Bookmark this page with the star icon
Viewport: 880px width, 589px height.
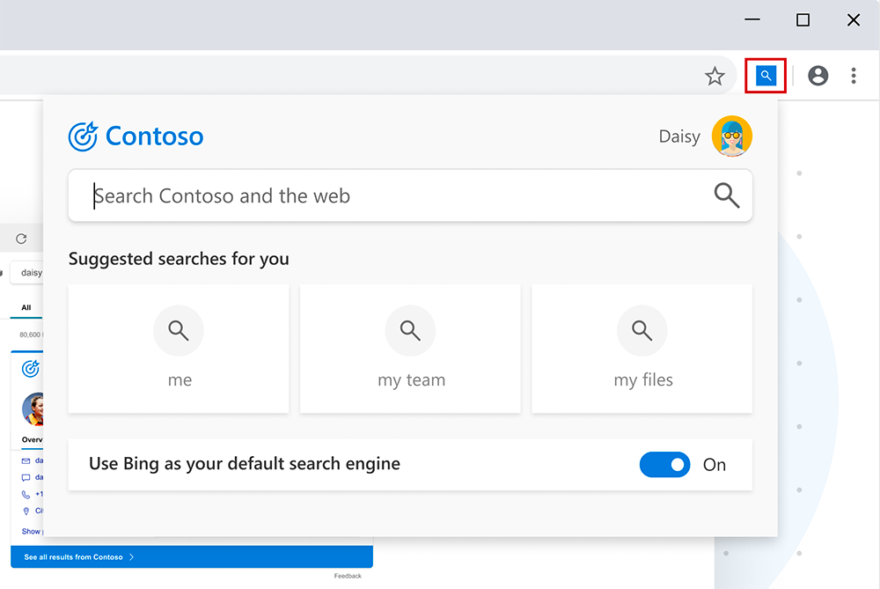[715, 77]
